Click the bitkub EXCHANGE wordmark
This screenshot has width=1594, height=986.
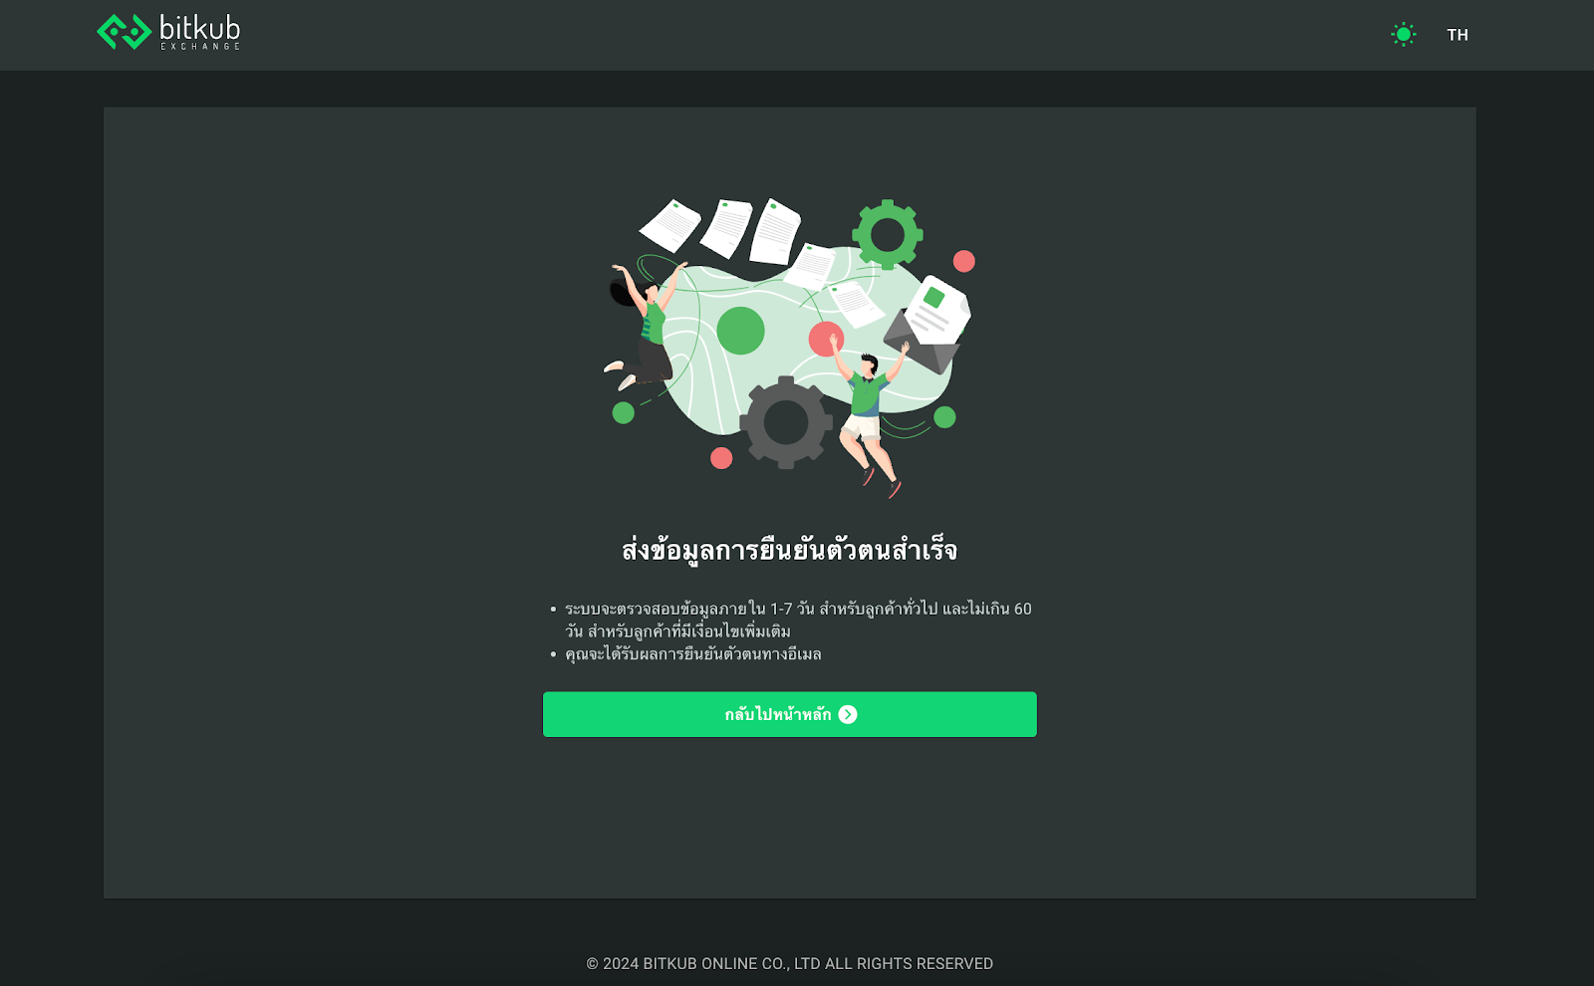(x=200, y=32)
